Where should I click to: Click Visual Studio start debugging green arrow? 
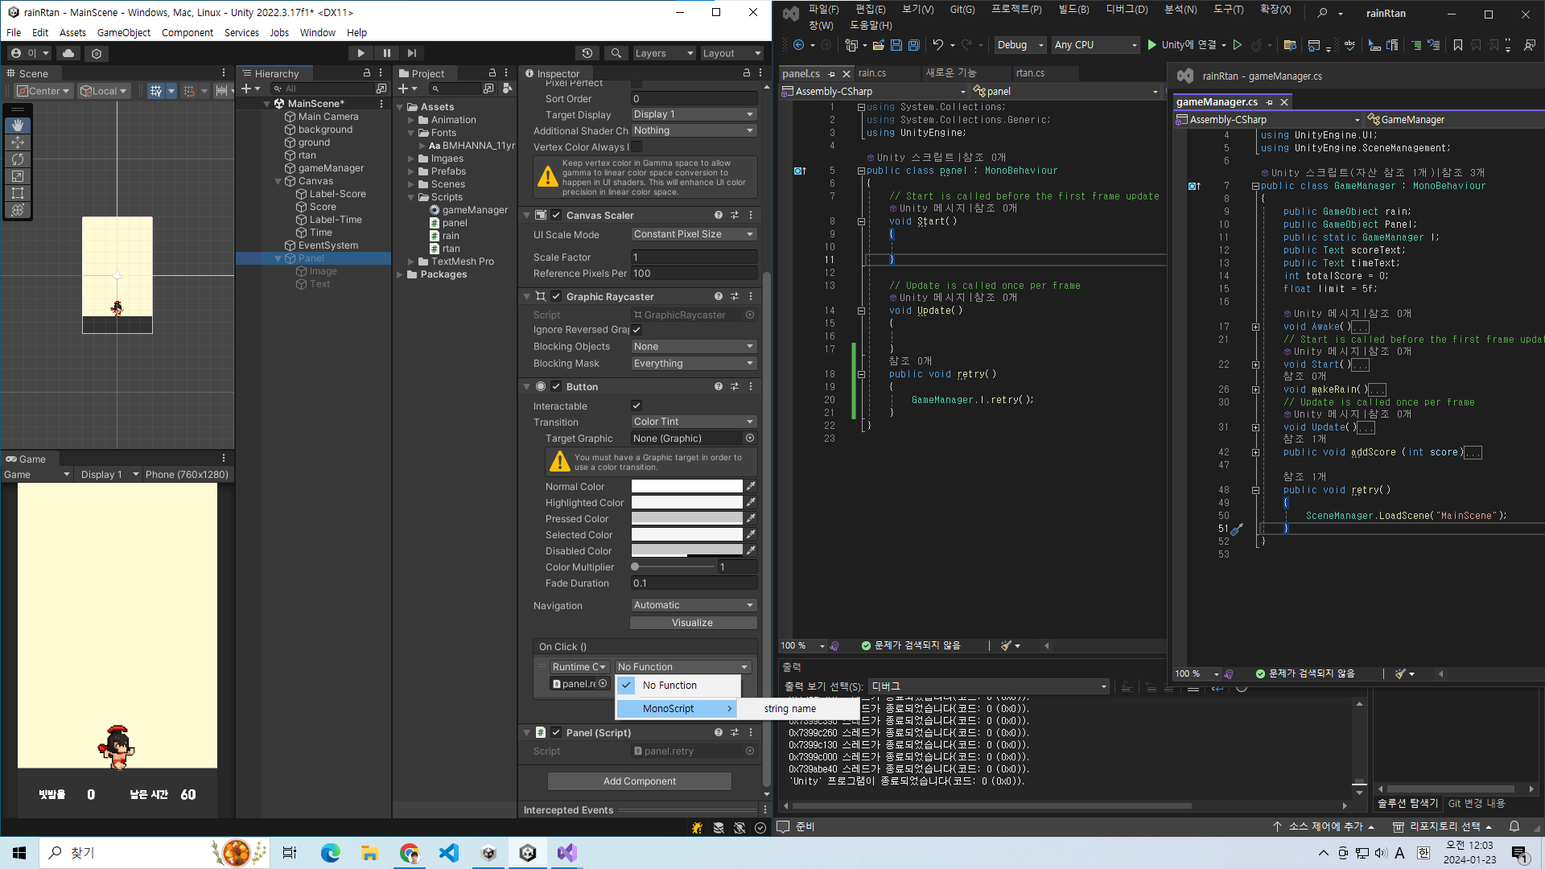point(1152,45)
